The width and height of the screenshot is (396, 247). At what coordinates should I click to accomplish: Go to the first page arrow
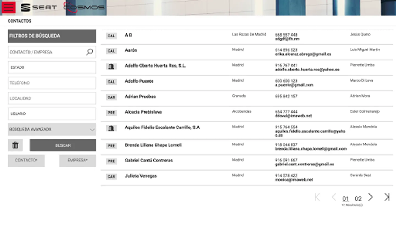pyautogui.click(x=317, y=197)
